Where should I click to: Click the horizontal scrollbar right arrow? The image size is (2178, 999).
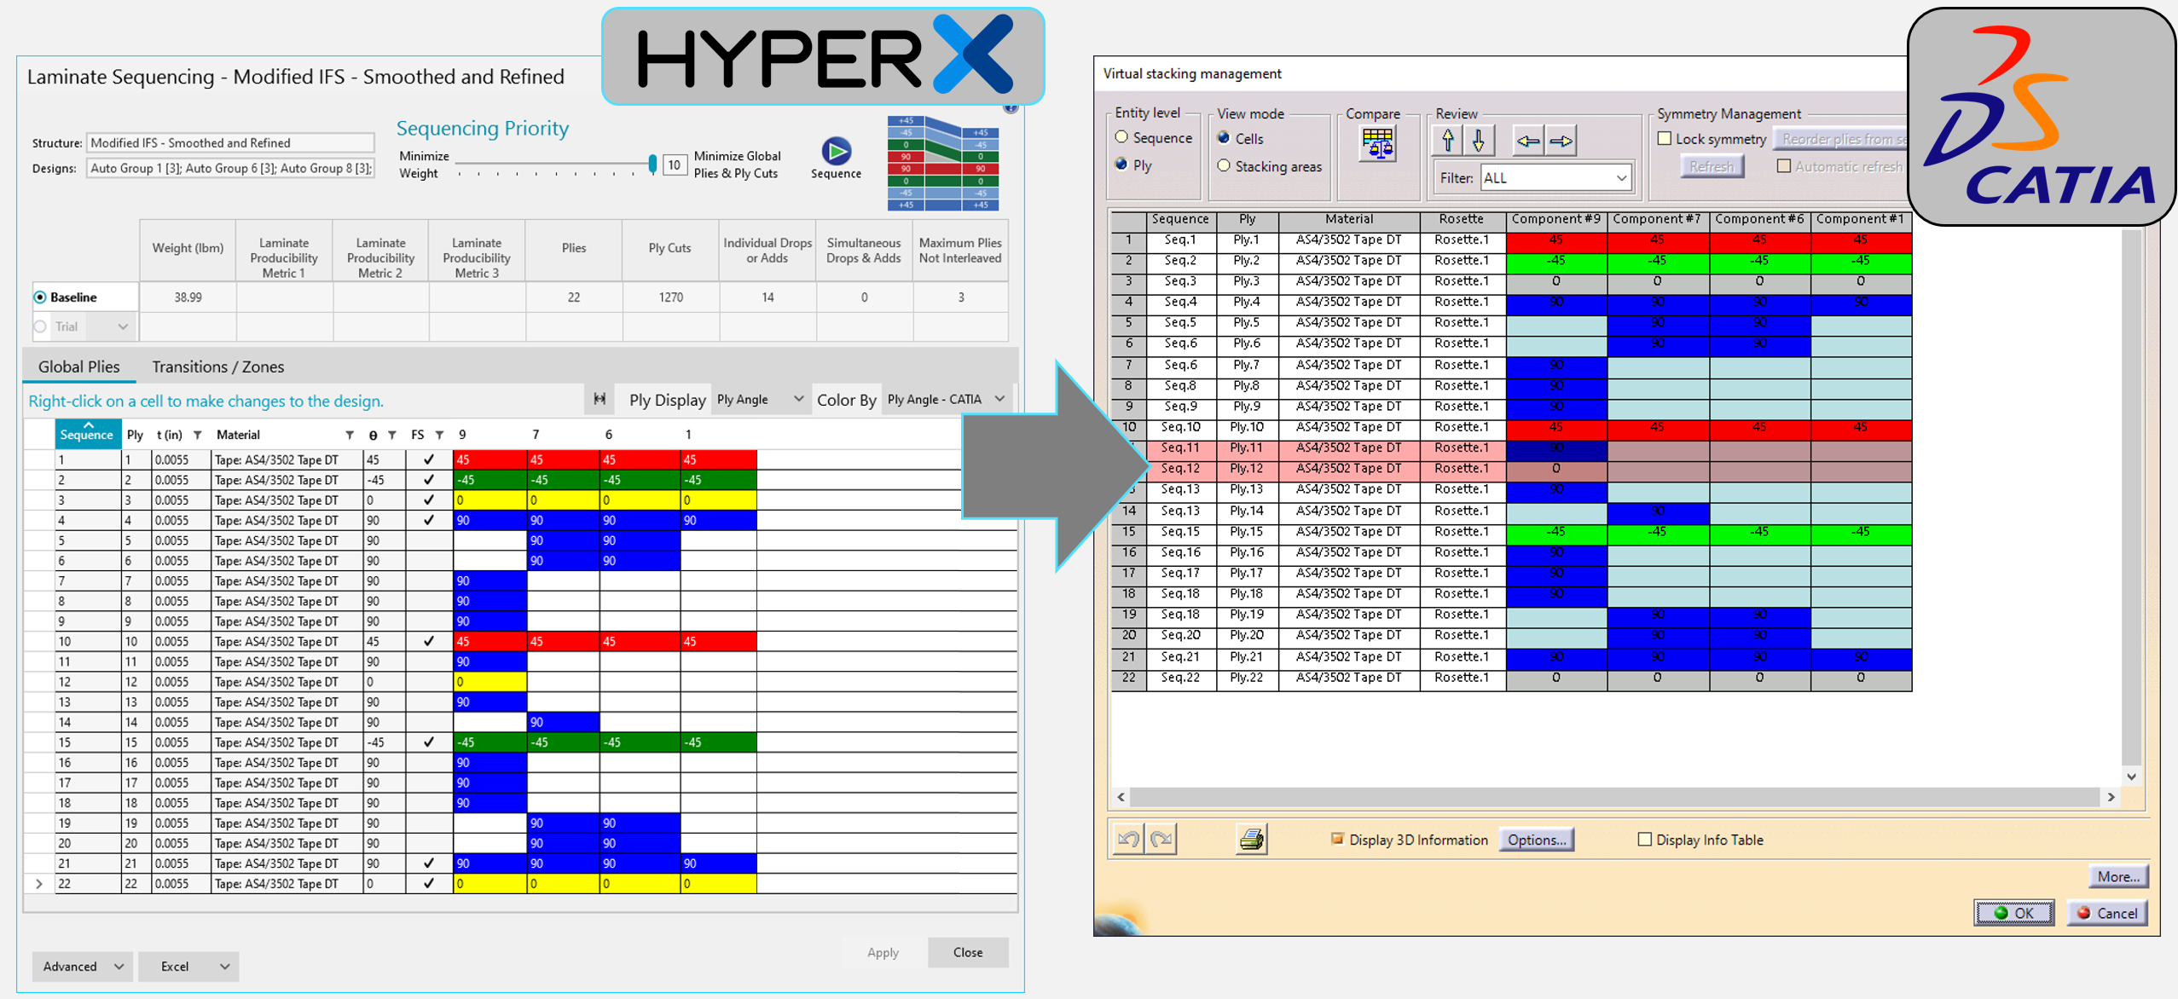pyautogui.click(x=2111, y=797)
